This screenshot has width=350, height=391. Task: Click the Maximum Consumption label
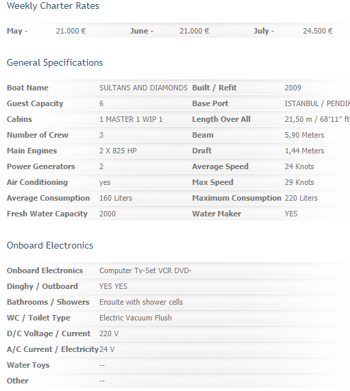(237, 198)
